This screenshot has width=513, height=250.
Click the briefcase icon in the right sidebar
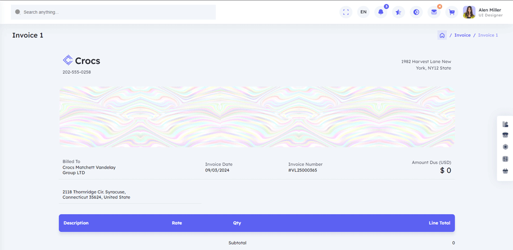click(505, 135)
